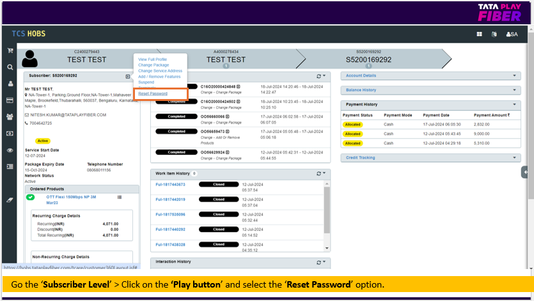The image size is (534, 301).
Task: Open the grid apps icon in header
Action: pos(480,34)
